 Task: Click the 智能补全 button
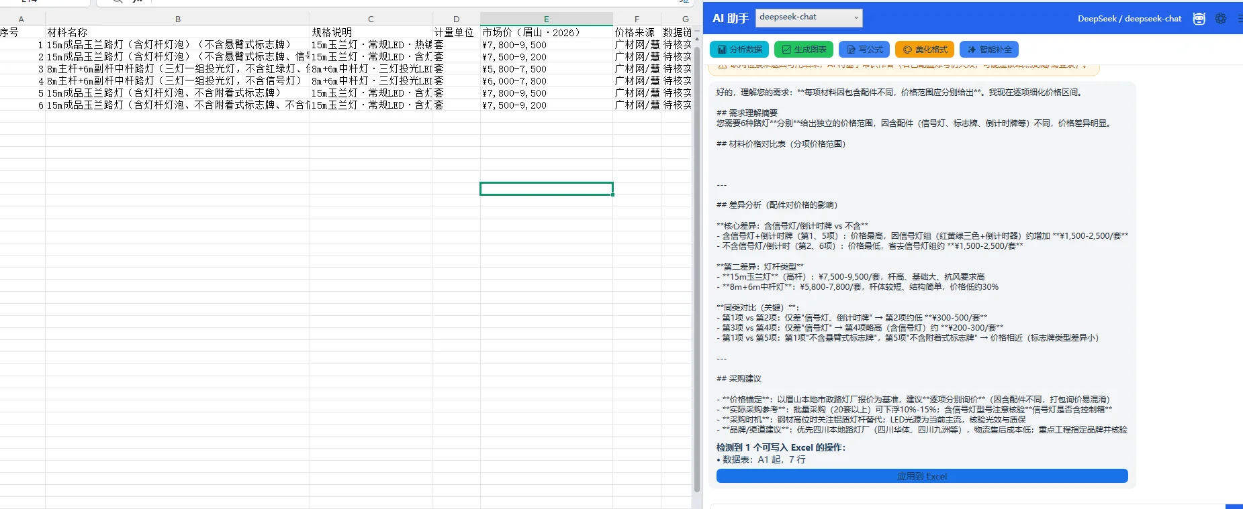tap(989, 49)
